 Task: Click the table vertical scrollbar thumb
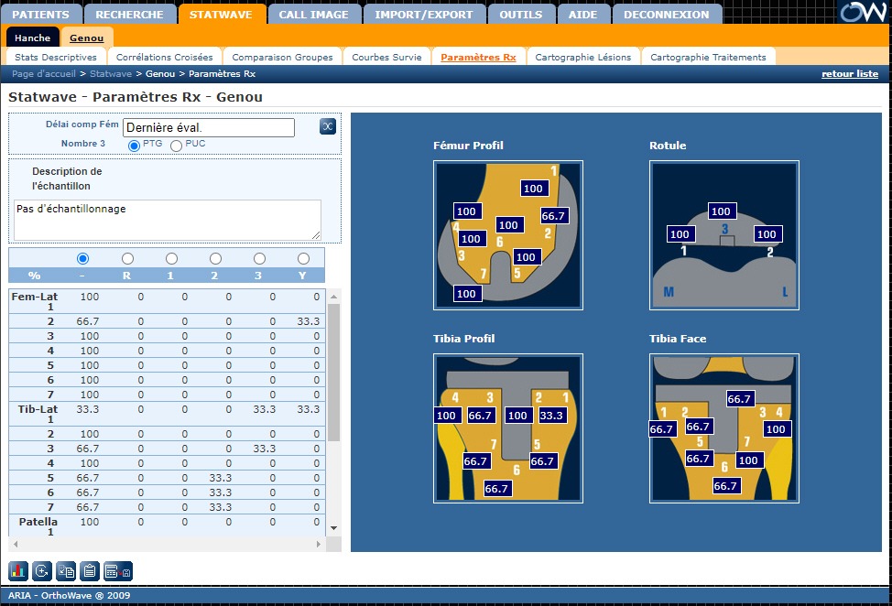[x=334, y=373]
